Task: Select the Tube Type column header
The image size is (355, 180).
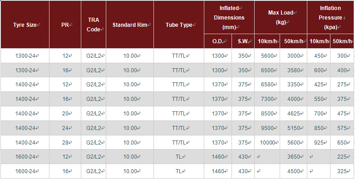Action: pyautogui.click(x=179, y=25)
